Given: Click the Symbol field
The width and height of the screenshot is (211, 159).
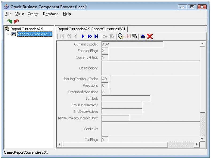Looking at the screenshot, I should [x=126, y=98].
